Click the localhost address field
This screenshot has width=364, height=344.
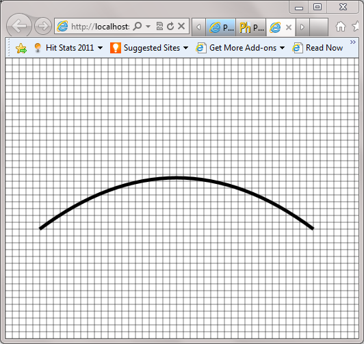tap(100, 27)
